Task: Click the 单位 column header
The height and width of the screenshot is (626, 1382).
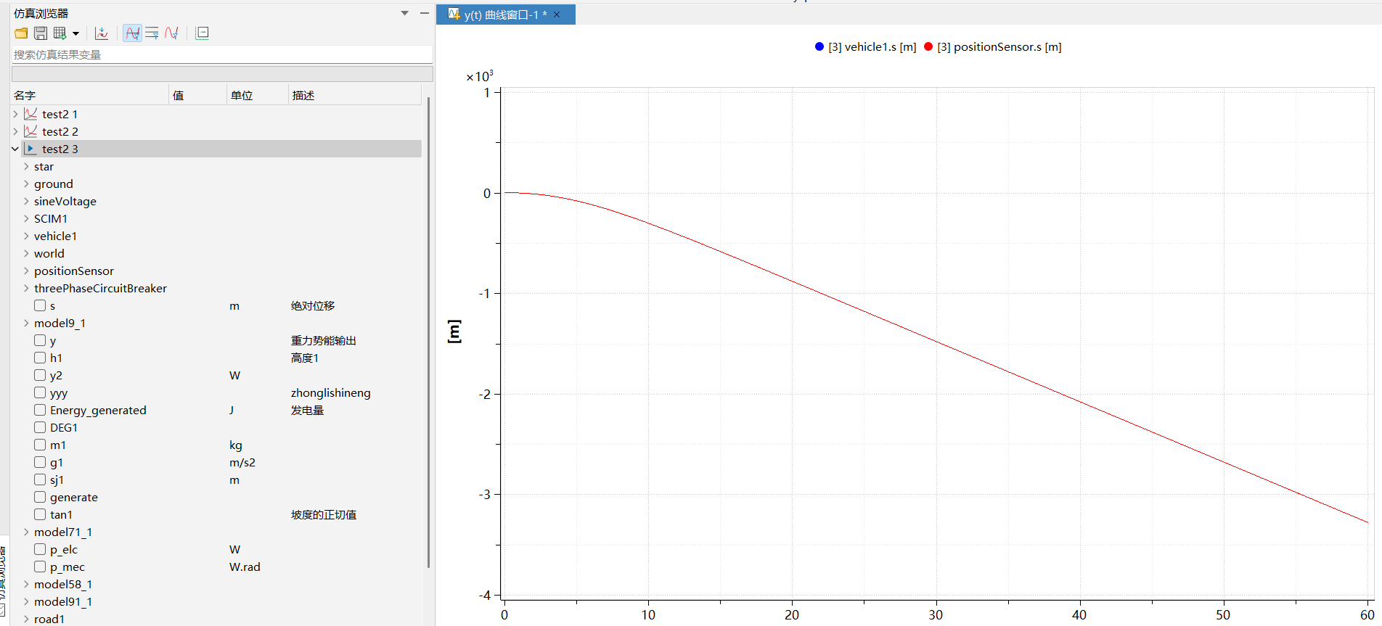Action: click(x=258, y=95)
